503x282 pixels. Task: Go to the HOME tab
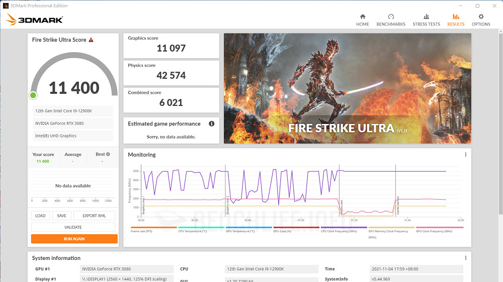[363, 20]
